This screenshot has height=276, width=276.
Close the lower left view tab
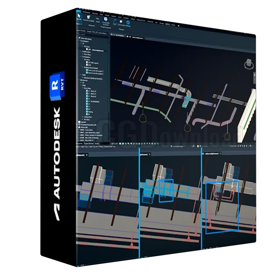pyautogui.click(x=87, y=155)
